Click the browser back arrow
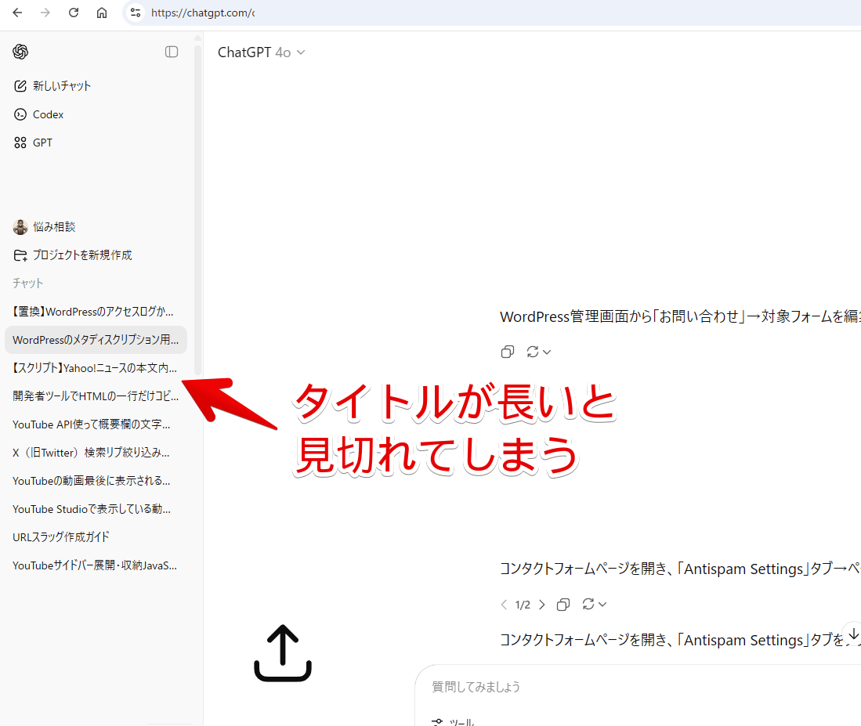This screenshot has width=861, height=726. point(17,13)
